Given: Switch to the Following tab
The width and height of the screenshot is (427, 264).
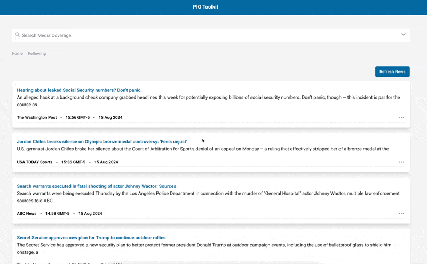Looking at the screenshot, I should 37,53.
